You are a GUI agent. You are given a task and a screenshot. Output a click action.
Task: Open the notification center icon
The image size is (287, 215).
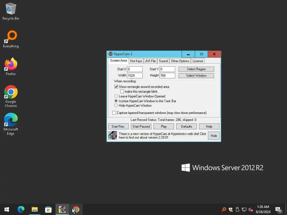[x=279, y=210]
